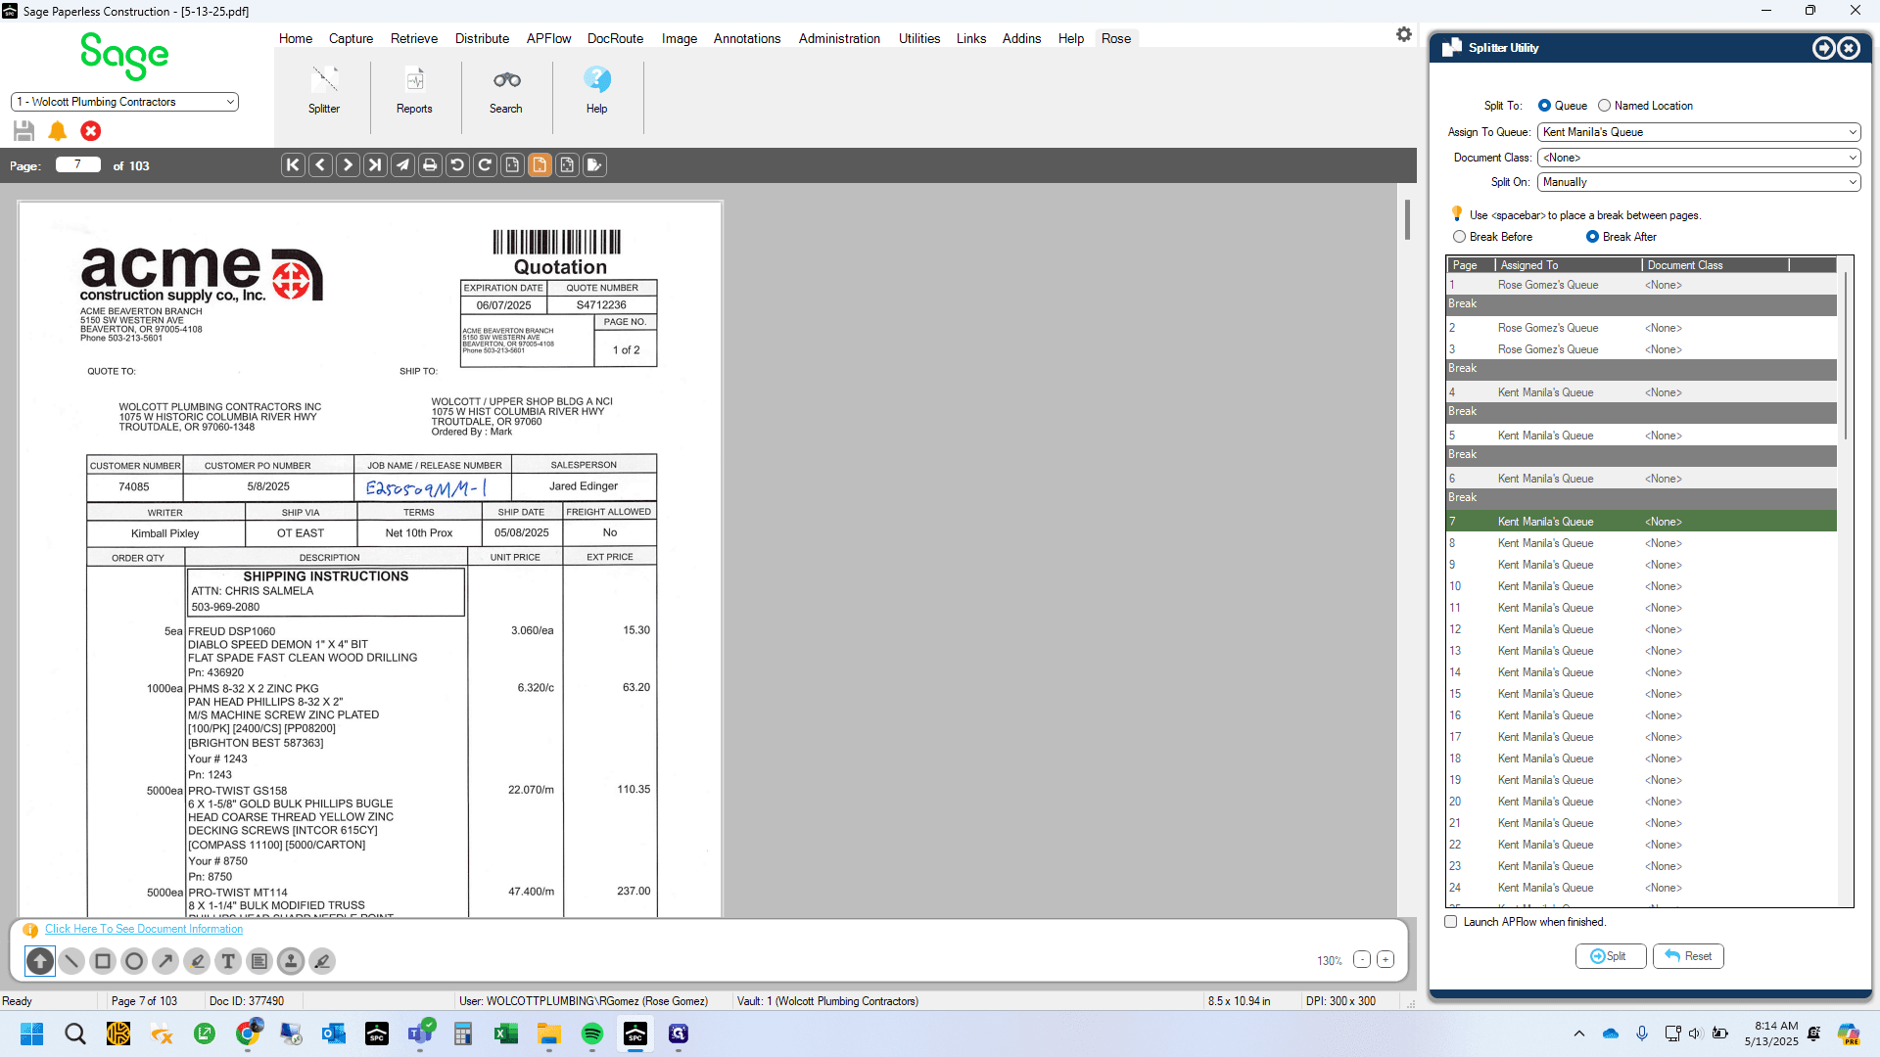Open the Capture menu
1880x1057 pixels.
(351, 38)
